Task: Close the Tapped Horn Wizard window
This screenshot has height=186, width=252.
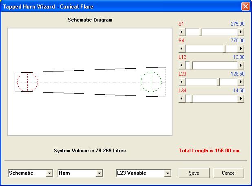Action: (x=245, y=6)
